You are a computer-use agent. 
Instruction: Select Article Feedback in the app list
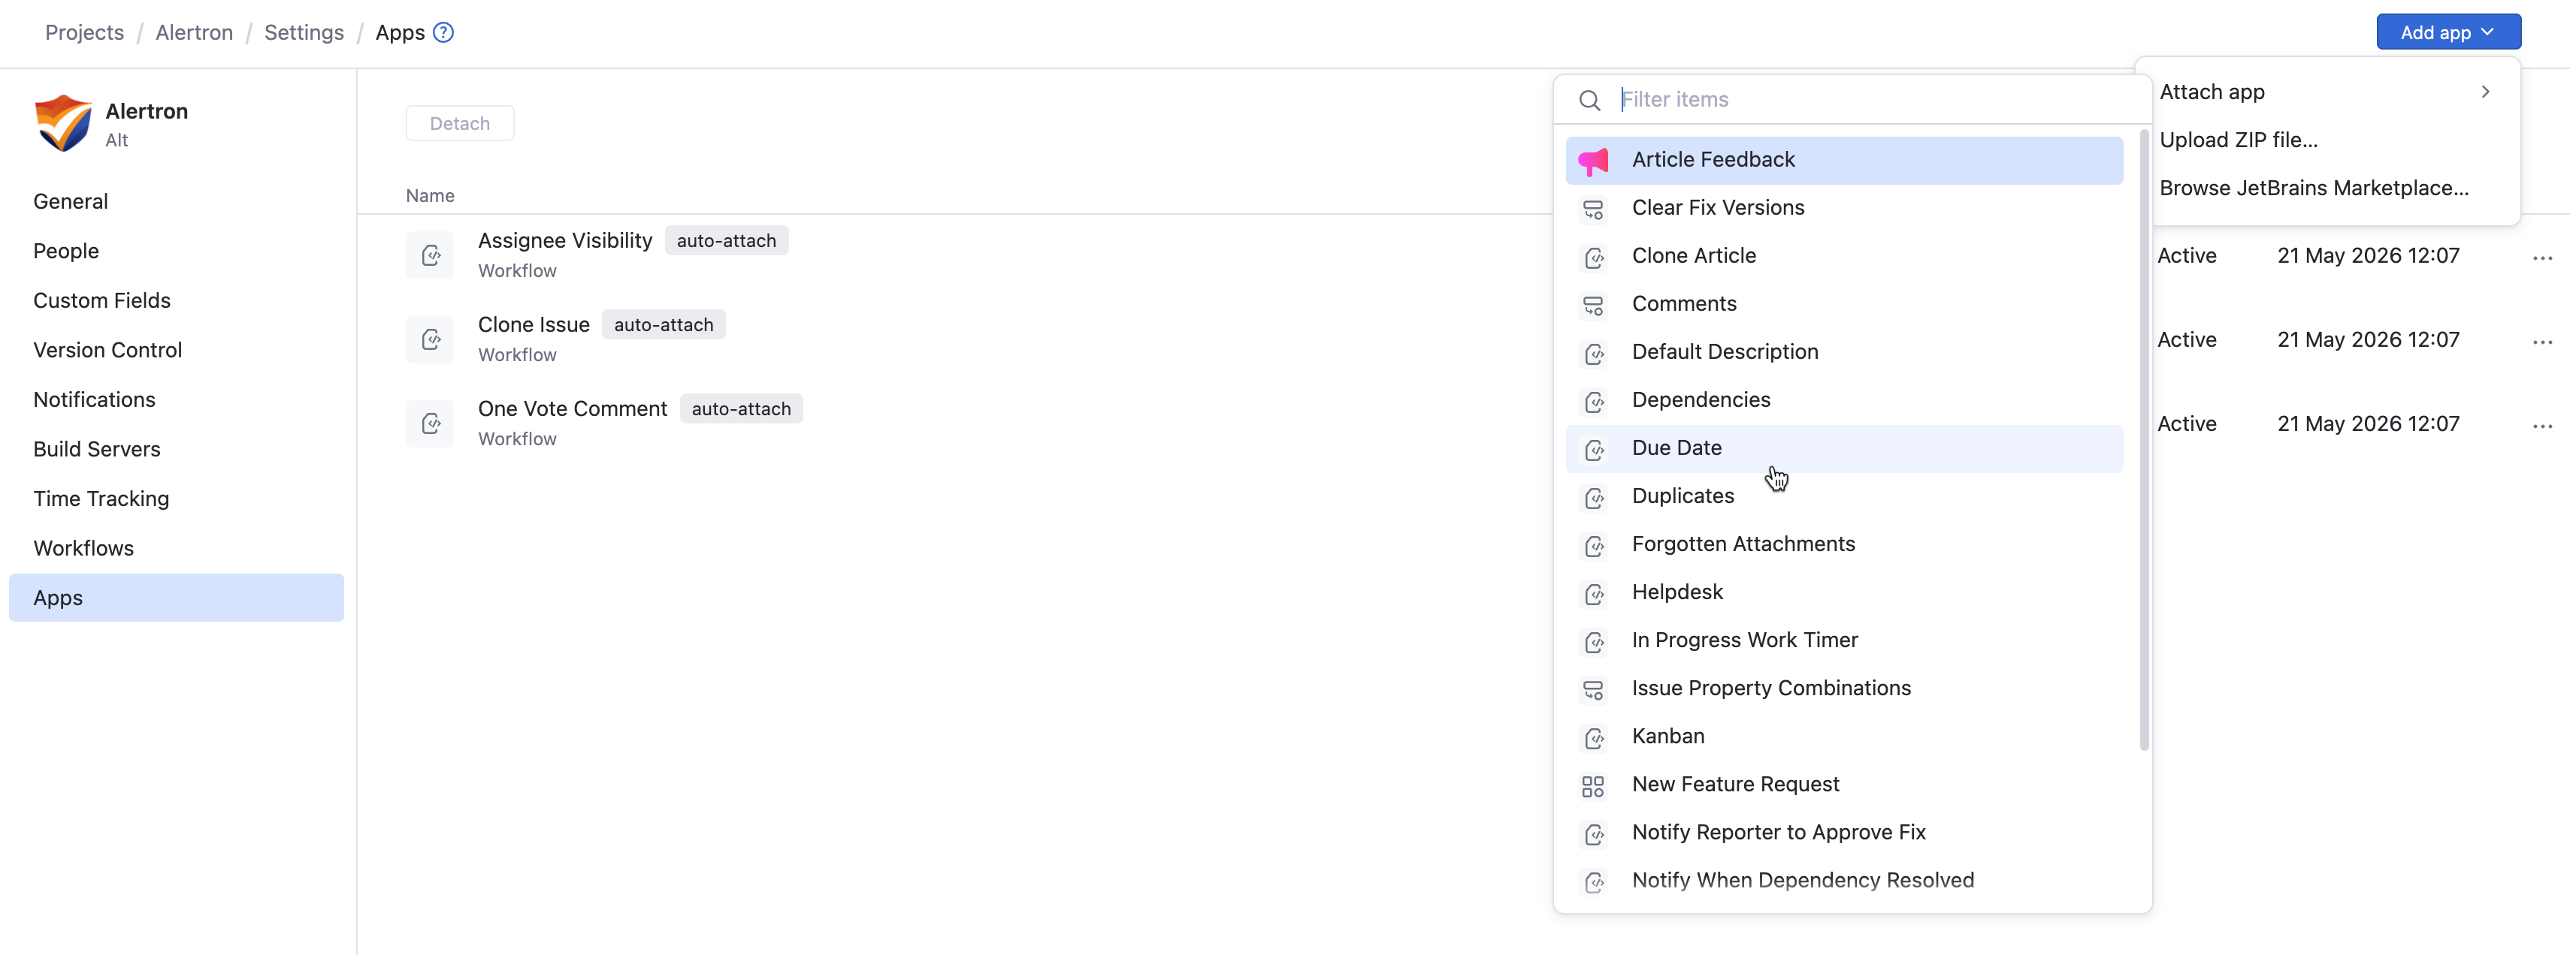(x=1843, y=160)
